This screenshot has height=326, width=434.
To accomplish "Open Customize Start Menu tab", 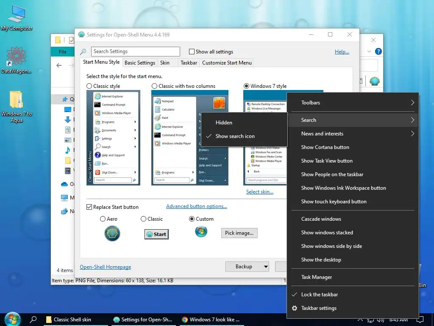I will point(227,63).
